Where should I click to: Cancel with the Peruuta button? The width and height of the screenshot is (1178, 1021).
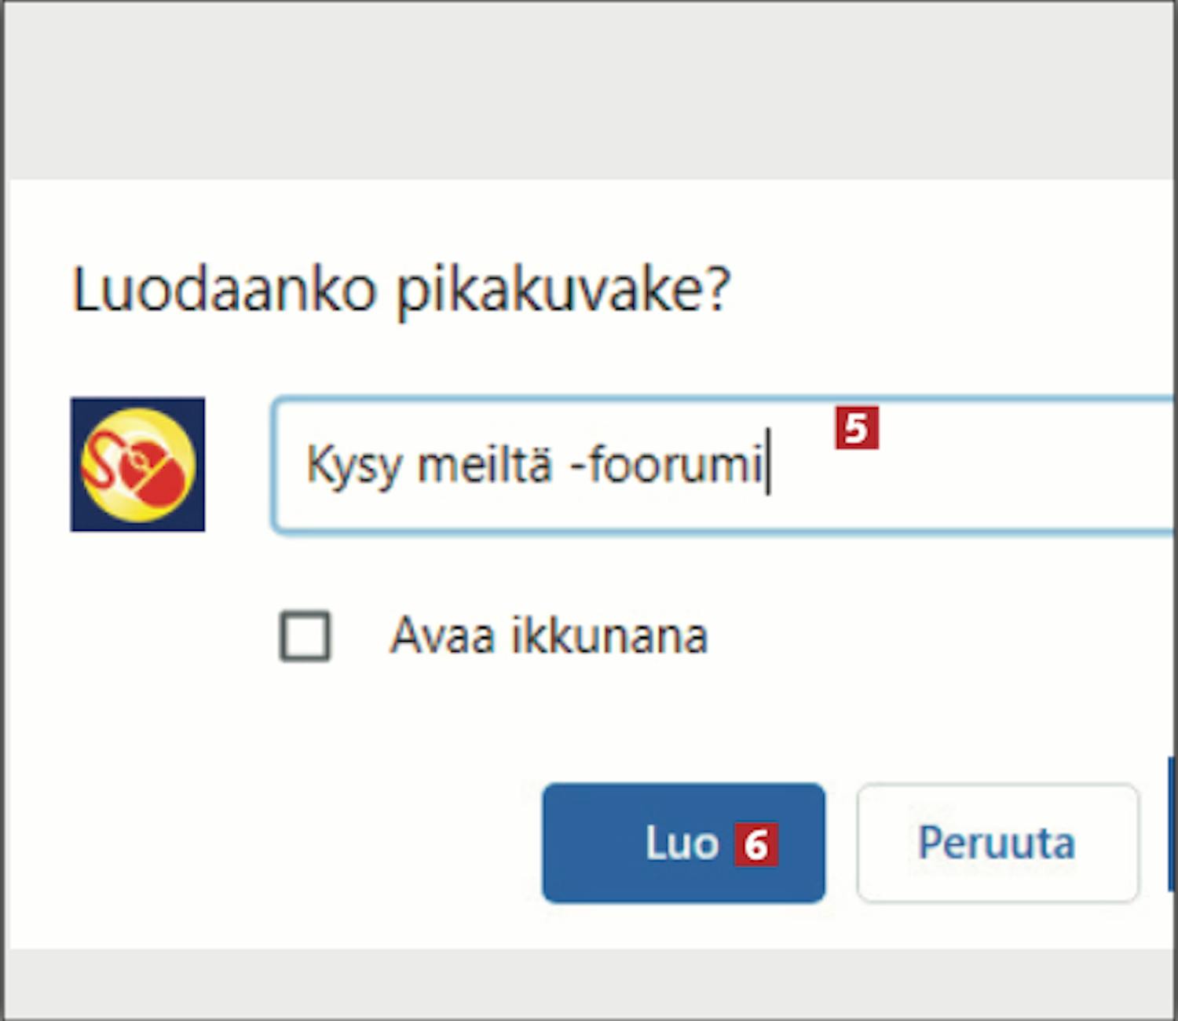pyautogui.click(x=997, y=843)
